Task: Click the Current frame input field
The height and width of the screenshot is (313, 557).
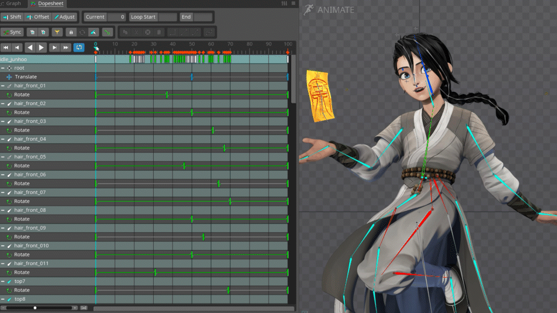Action: click(116, 17)
